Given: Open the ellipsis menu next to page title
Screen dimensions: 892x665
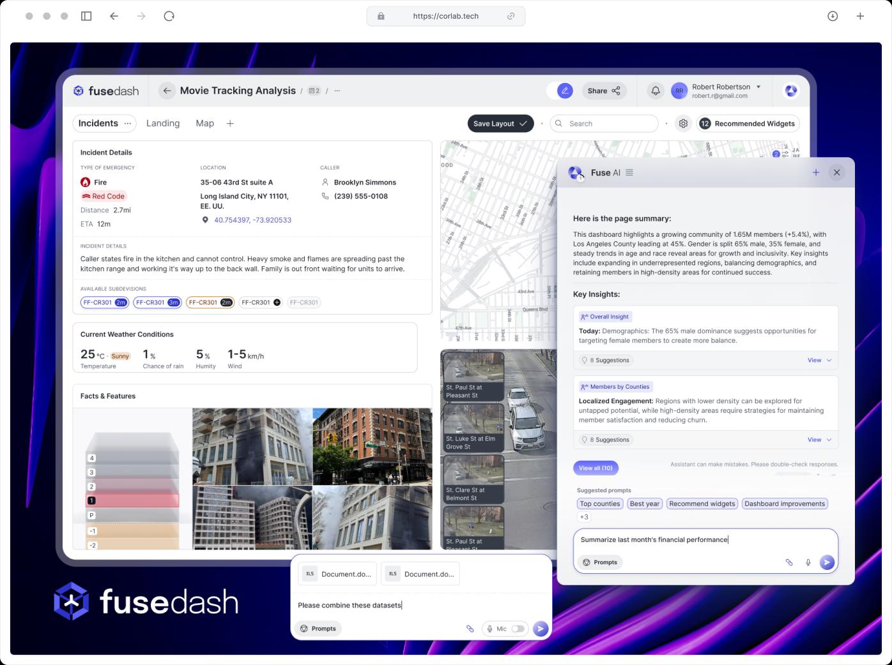Looking at the screenshot, I should pyautogui.click(x=337, y=91).
